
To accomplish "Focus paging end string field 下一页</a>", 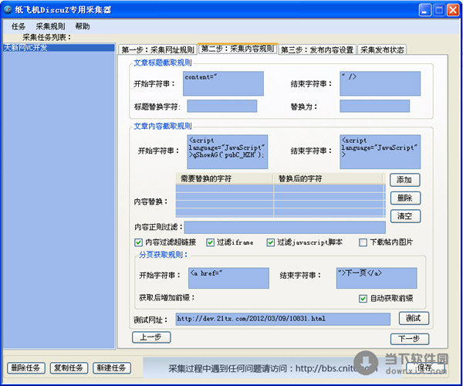I will tap(377, 278).
